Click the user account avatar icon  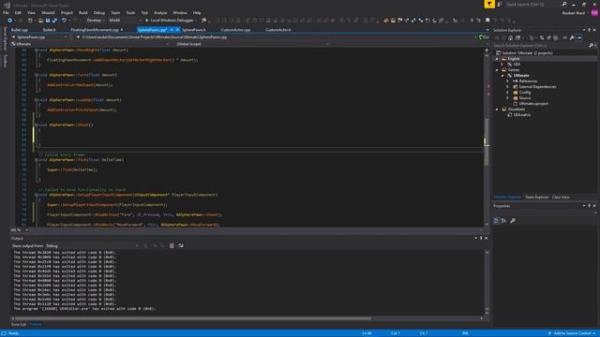pyautogui.click(x=594, y=12)
